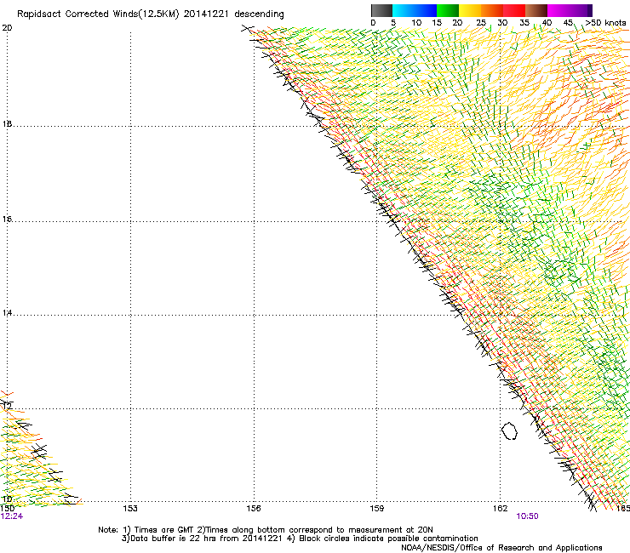Click the legend number '40'
Image resolution: width=630 pixels, height=553 pixels.
(x=547, y=23)
